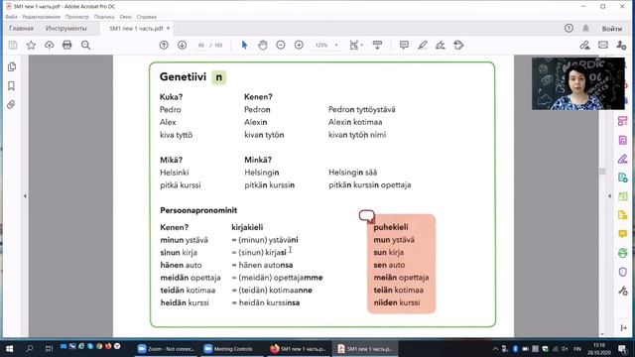635x357 pixels.
Task: Open the attachments paperclip panel
Action: 11,104
